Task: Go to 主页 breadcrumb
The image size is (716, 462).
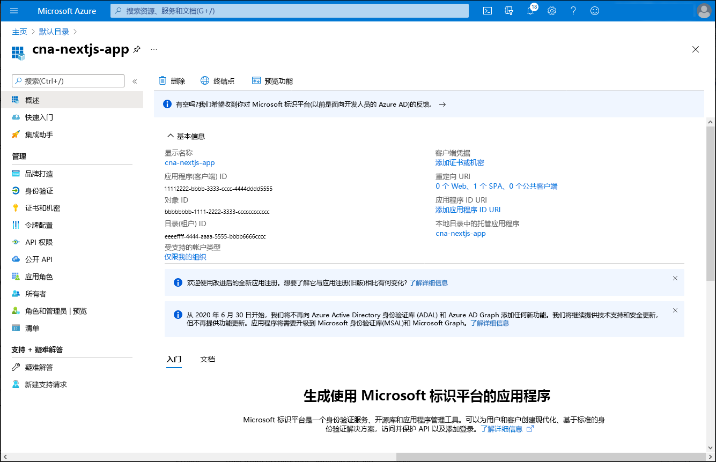Action: click(x=19, y=32)
